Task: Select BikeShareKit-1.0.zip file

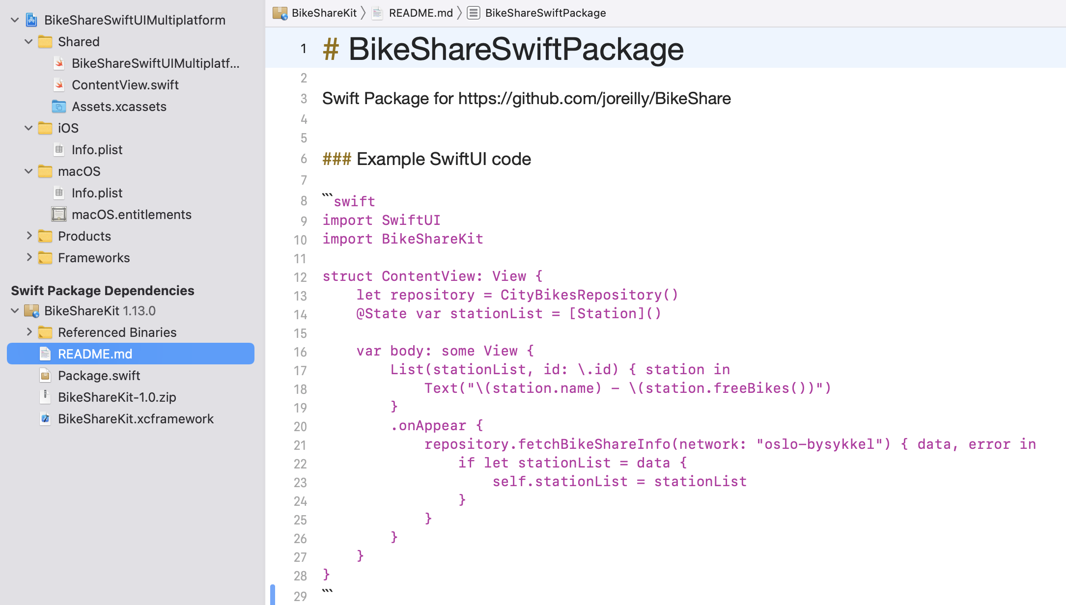Action: tap(117, 397)
